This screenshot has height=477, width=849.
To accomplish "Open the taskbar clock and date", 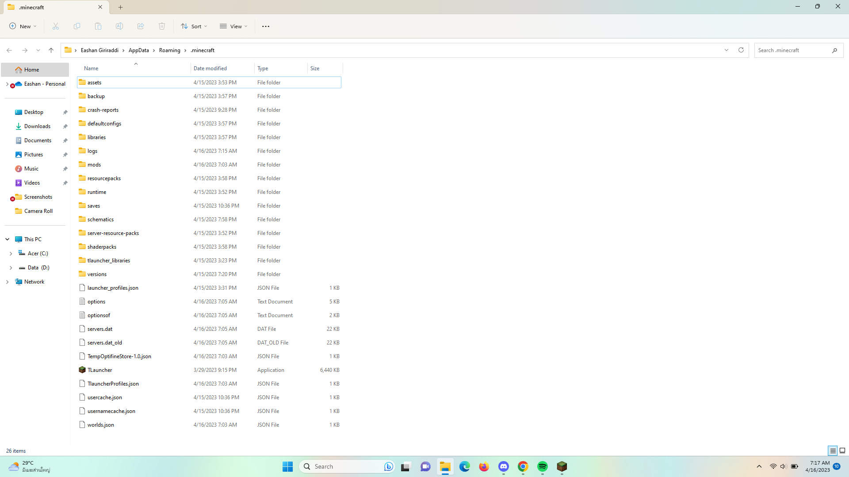I will [818, 466].
